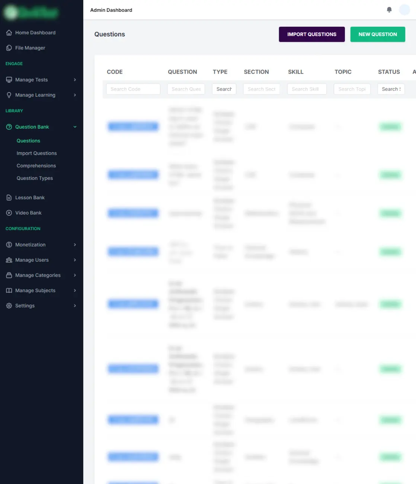Collapse Question Bank chevron
The height and width of the screenshot is (484, 416).
tap(75, 127)
